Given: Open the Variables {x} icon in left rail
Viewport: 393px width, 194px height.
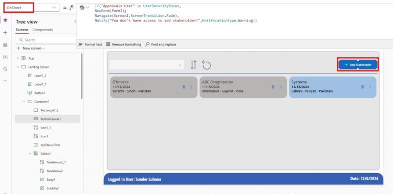Looking at the screenshot, I should (5, 57).
